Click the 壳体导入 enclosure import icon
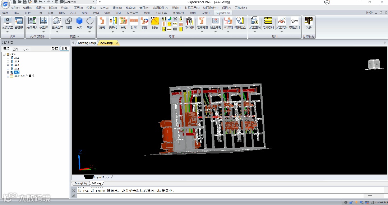 [x=32, y=23]
